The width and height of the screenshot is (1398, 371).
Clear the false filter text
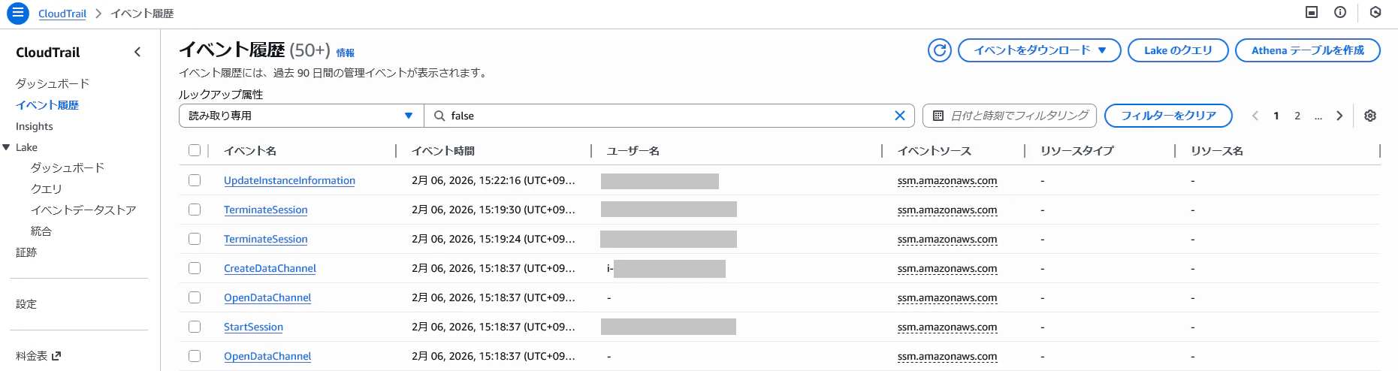point(899,116)
